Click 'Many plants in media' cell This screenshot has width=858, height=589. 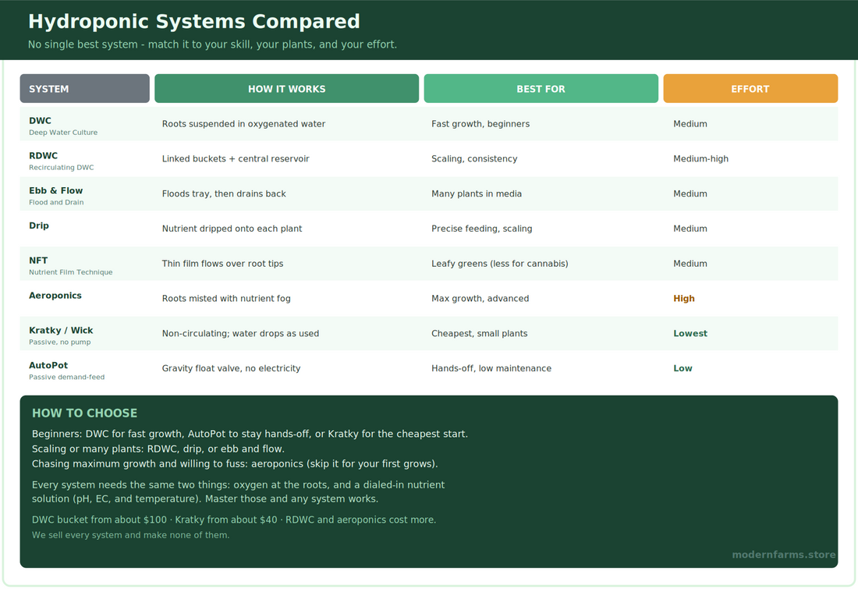pyautogui.click(x=477, y=193)
